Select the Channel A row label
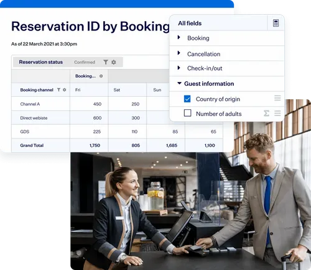This screenshot has height=270, width=311. [30, 104]
